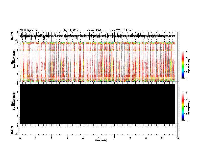Image resolution: width=200 pixels, height=155 pixels.
Task: Click the ch.1 colorbar log(PSD) unit label
Action: (x=189, y=66)
